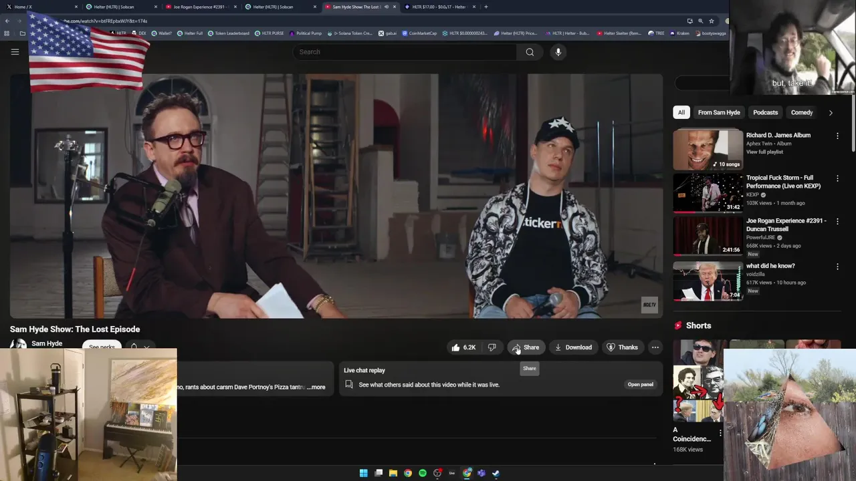Open Microsoft Teams from the taskbar
This screenshot has width=856, height=481.
click(481, 473)
